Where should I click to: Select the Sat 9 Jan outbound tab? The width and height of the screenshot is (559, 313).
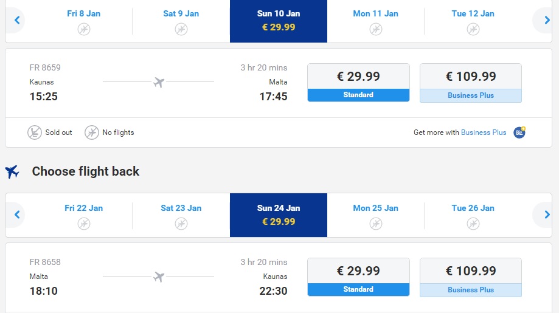[181, 21]
